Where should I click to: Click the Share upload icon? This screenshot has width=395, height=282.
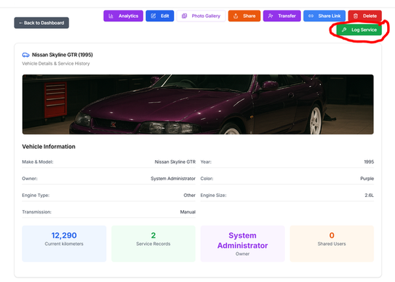(x=236, y=16)
